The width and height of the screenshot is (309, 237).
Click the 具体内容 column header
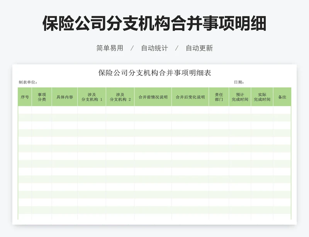click(x=65, y=97)
